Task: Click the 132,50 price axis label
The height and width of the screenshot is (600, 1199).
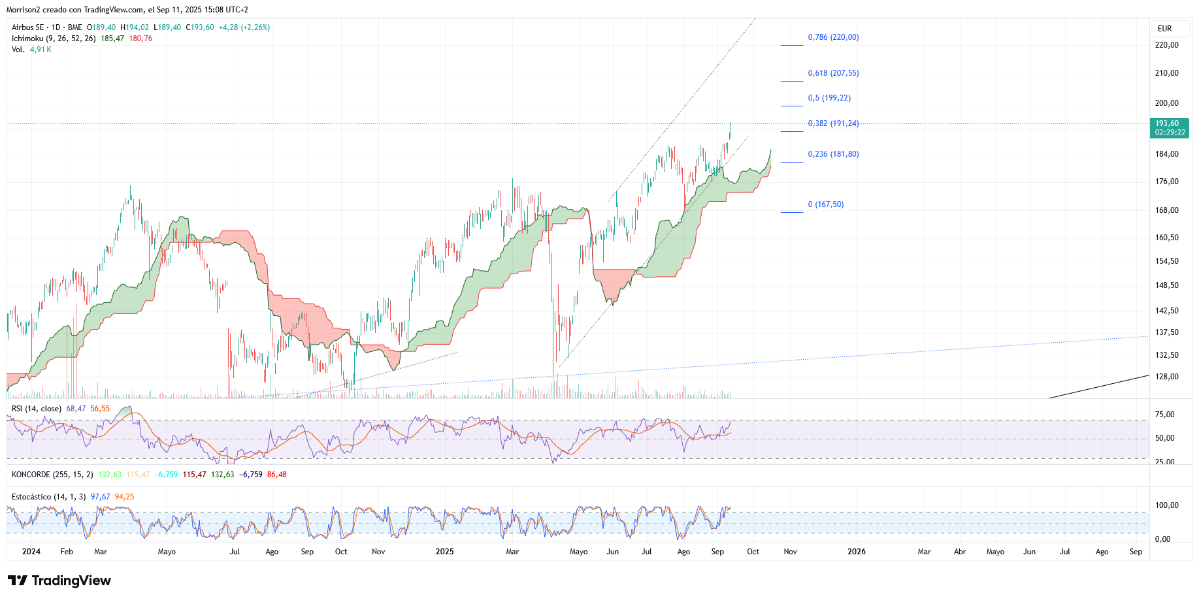Action: click(1167, 355)
